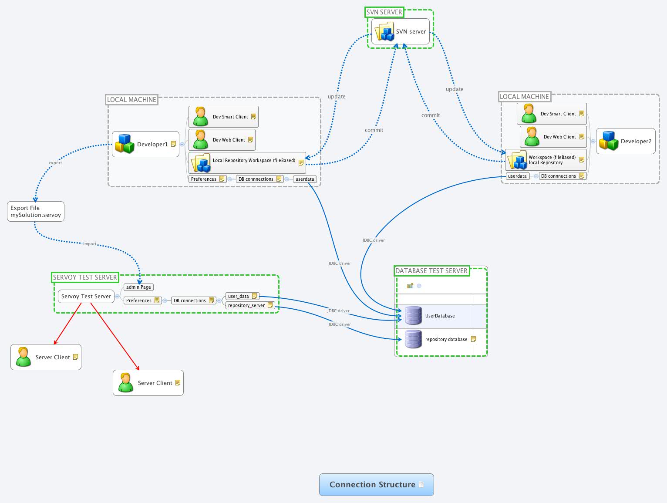667x503 pixels.
Task: Click the SVN server folder icon
Action: (384, 31)
